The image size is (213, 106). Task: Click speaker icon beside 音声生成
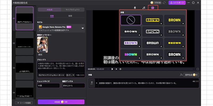(x=181, y=75)
